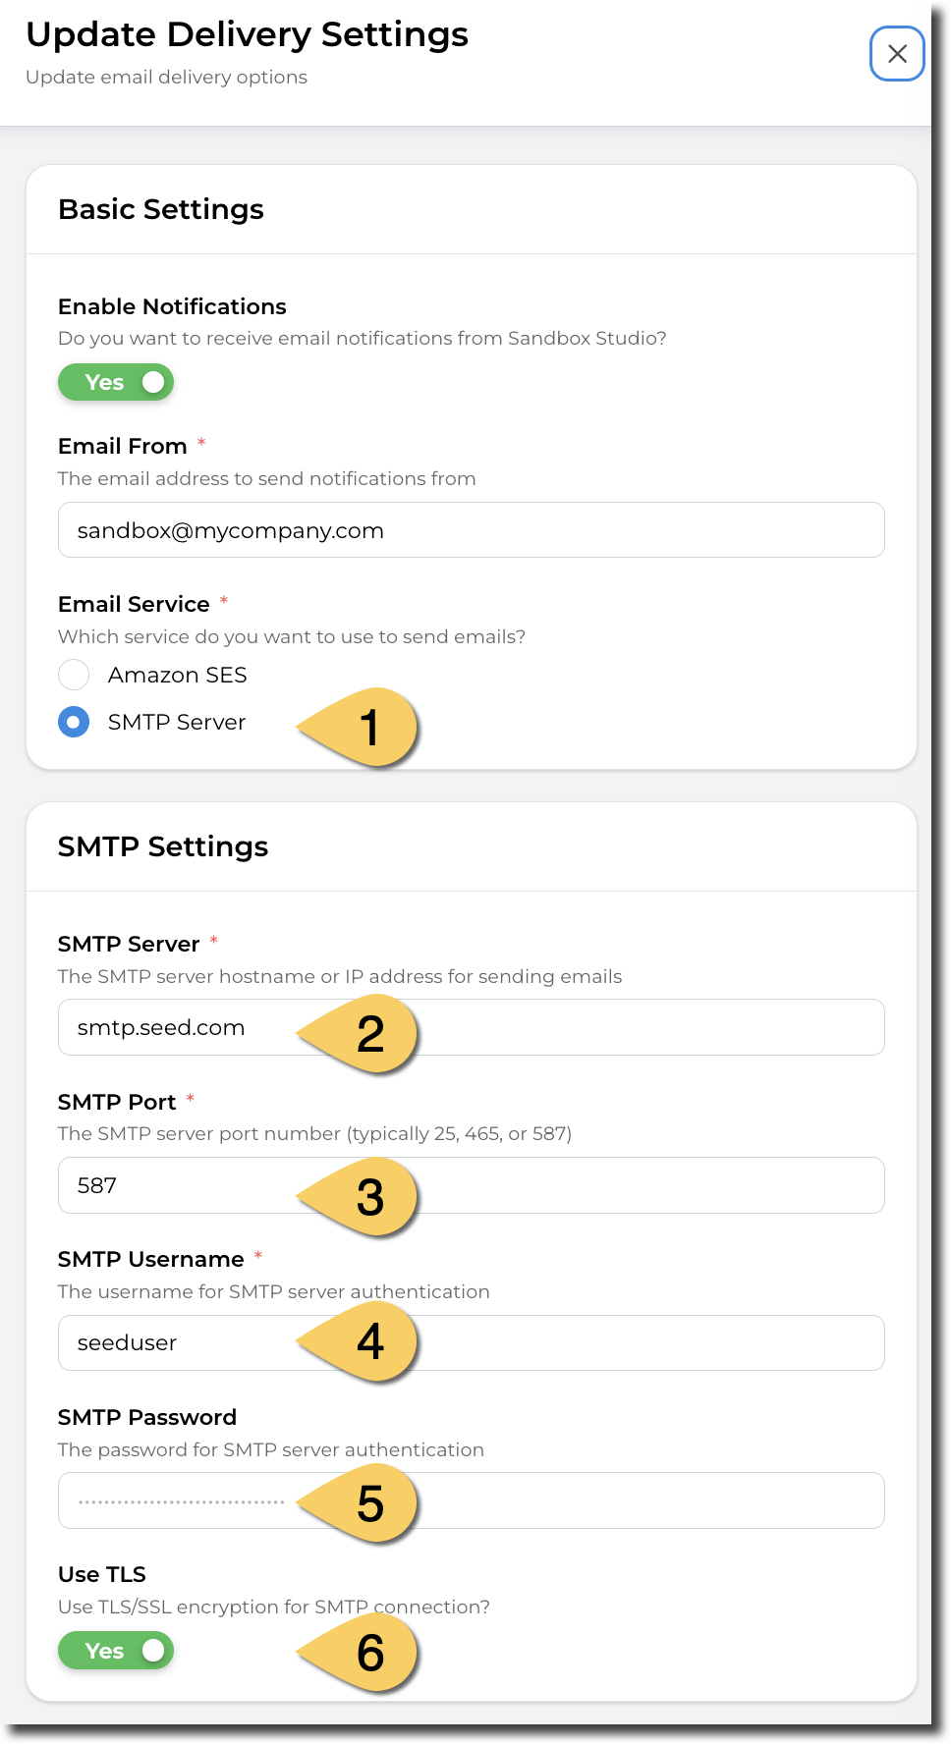The height and width of the screenshot is (1744, 951).
Task: Click the SMTP Server hostname field
Action: (x=472, y=1027)
